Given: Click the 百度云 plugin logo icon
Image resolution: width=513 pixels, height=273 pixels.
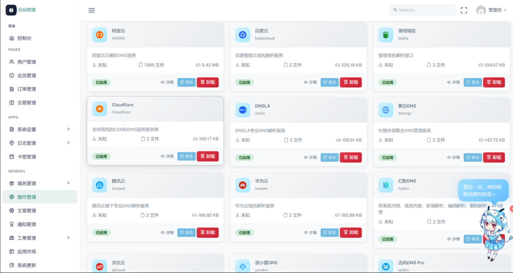Looking at the screenshot, I should coord(243,34).
